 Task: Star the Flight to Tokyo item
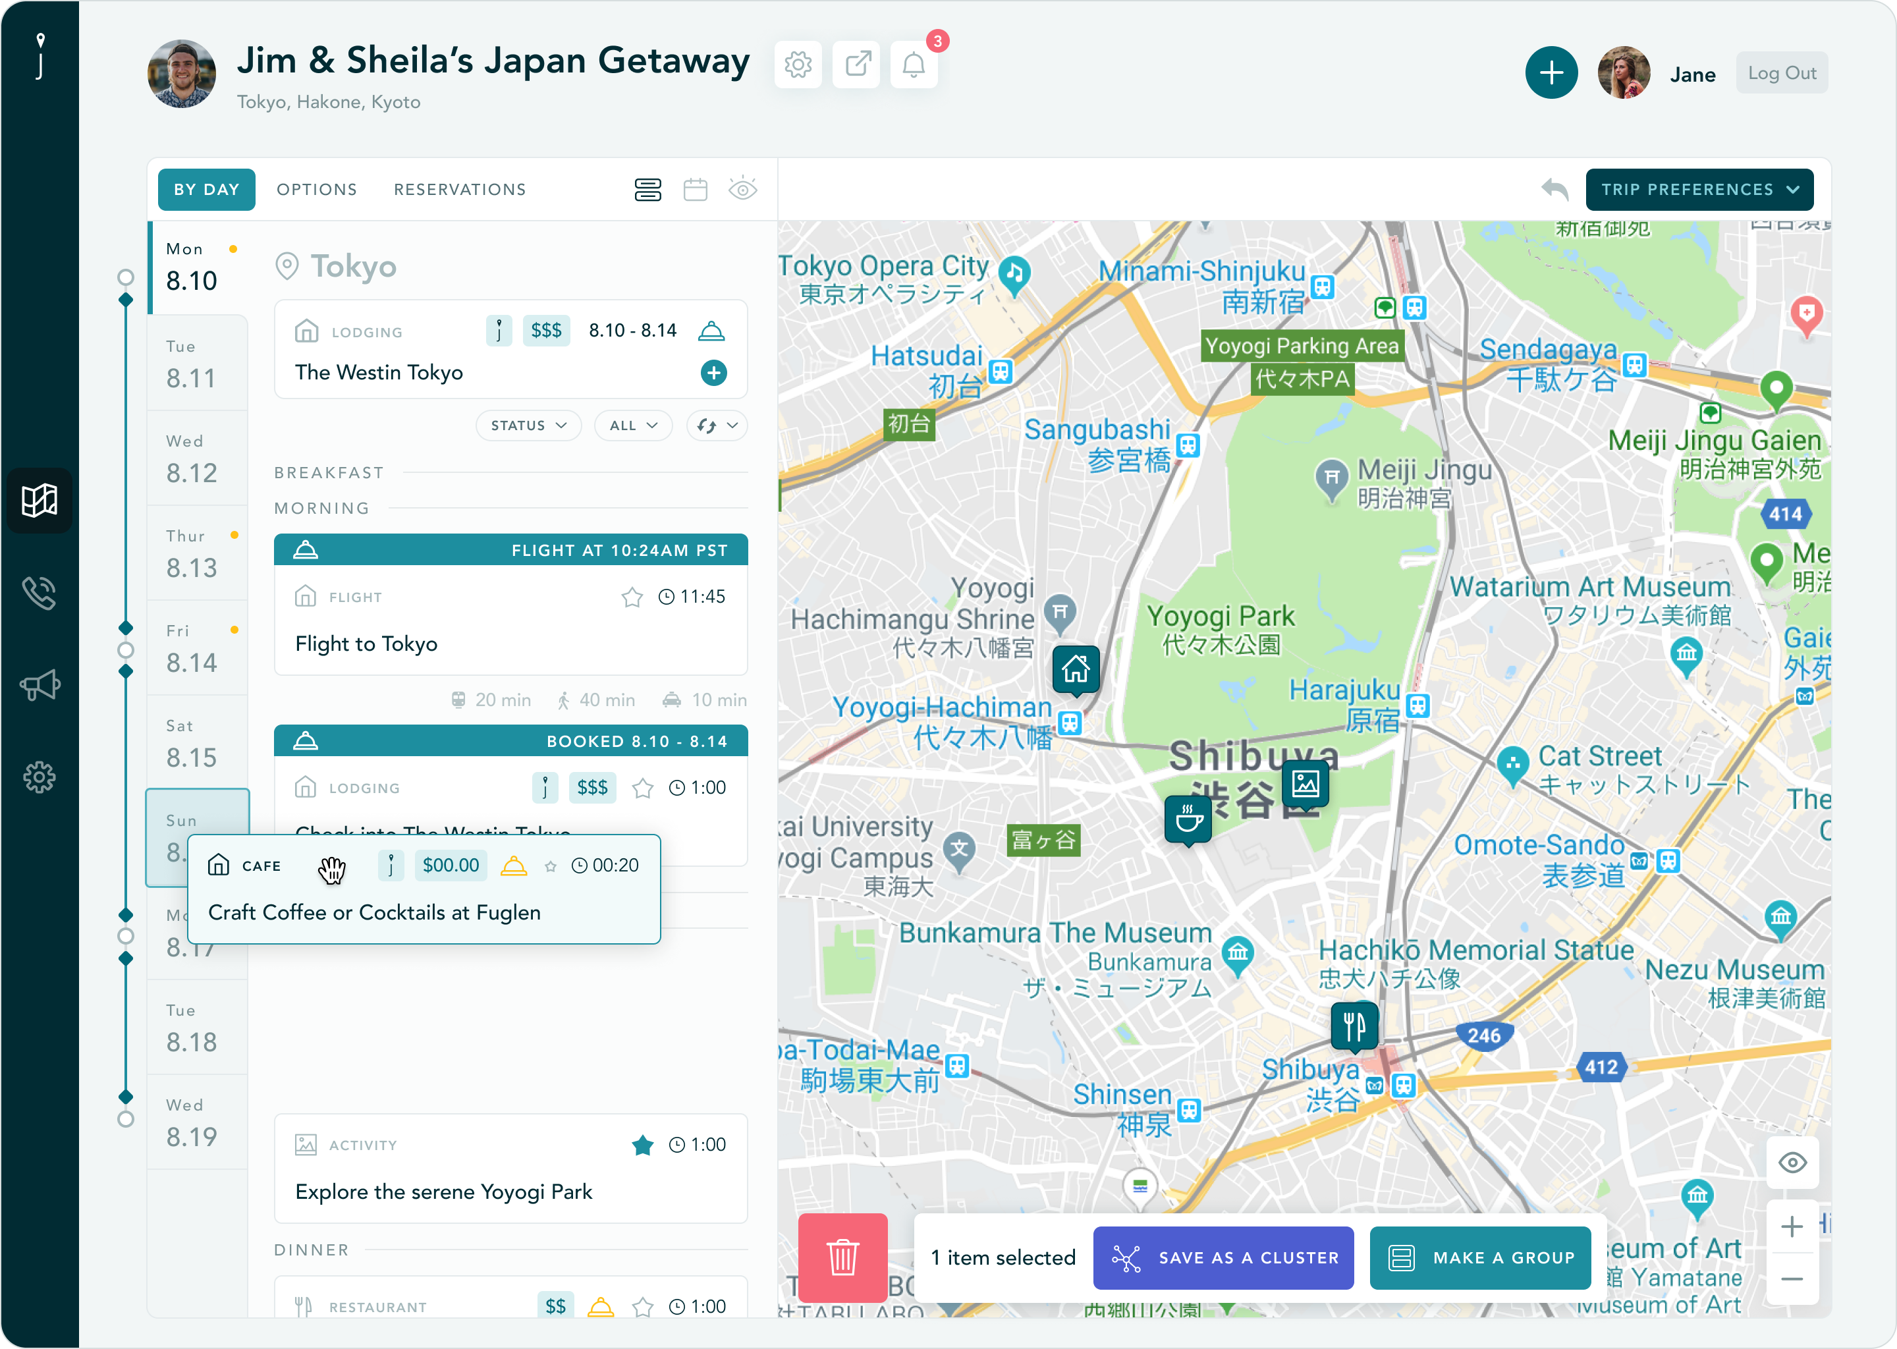[x=632, y=597]
